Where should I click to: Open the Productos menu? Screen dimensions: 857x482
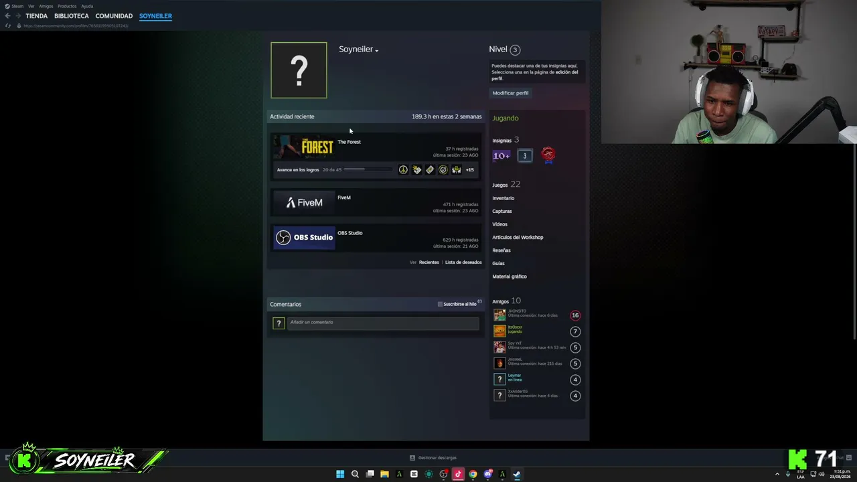pyautogui.click(x=67, y=6)
